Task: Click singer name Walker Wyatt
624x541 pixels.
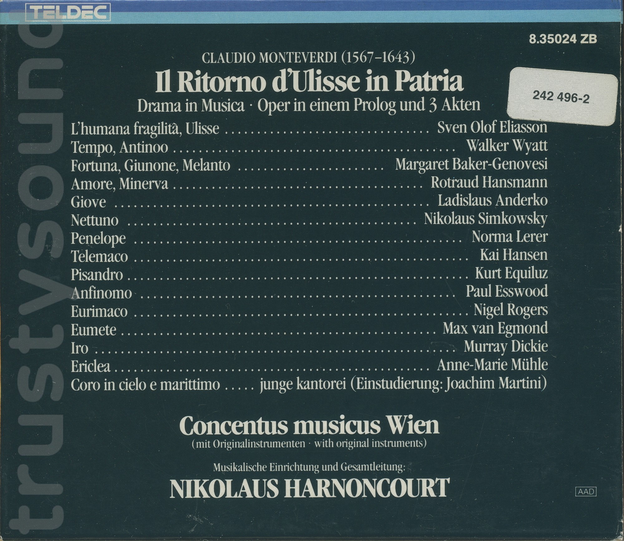Action: (x=507, y=146)
